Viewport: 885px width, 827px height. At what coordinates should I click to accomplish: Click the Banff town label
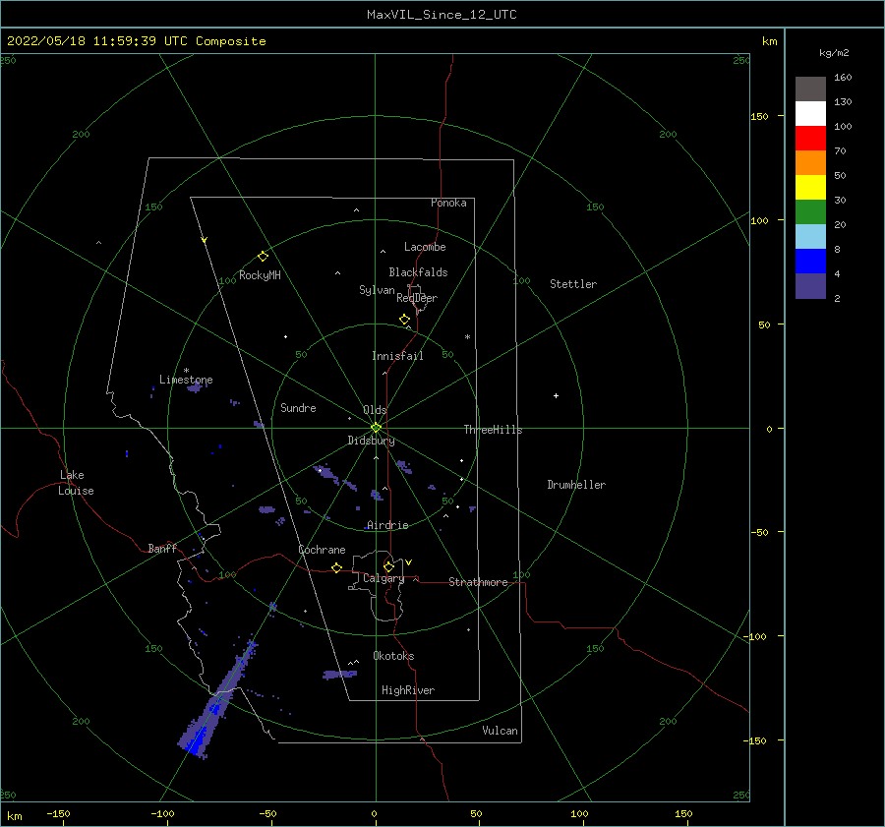pyautogui.click(x=162, y=548)
